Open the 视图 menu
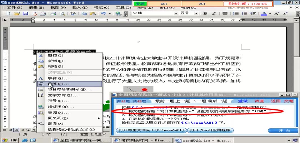This screenshot has height=143, width=300. [x=58, y=8]
